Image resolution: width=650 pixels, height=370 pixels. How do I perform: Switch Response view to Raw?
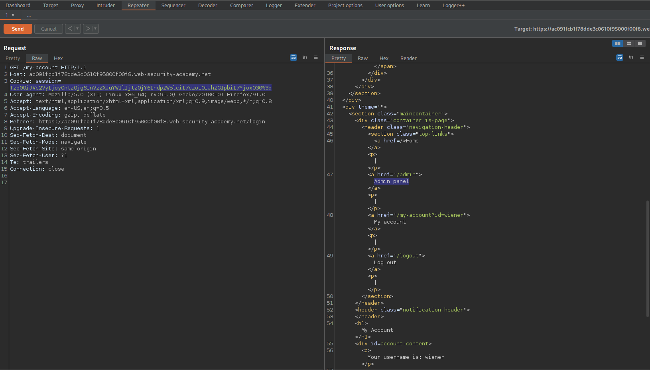(362, 58)
